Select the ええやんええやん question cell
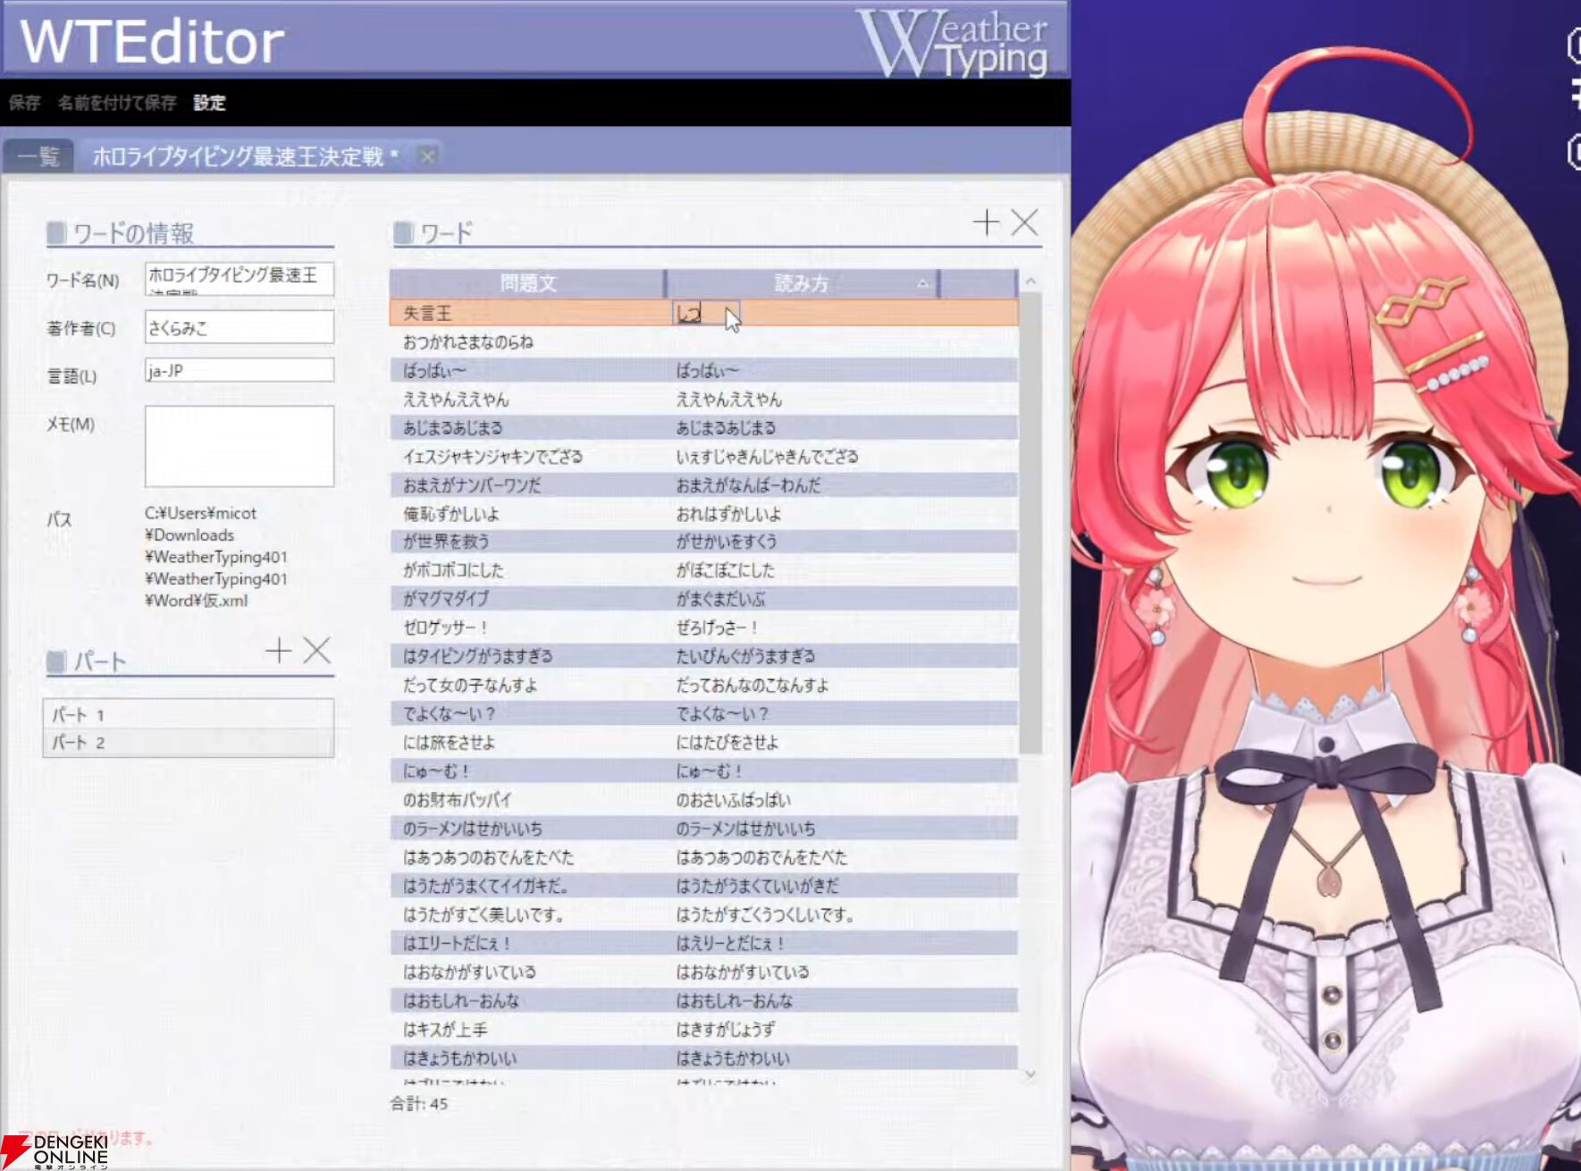 527,399
